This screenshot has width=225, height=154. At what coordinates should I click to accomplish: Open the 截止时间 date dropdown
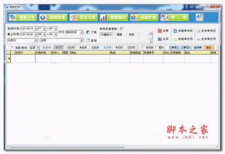(36, 34)
